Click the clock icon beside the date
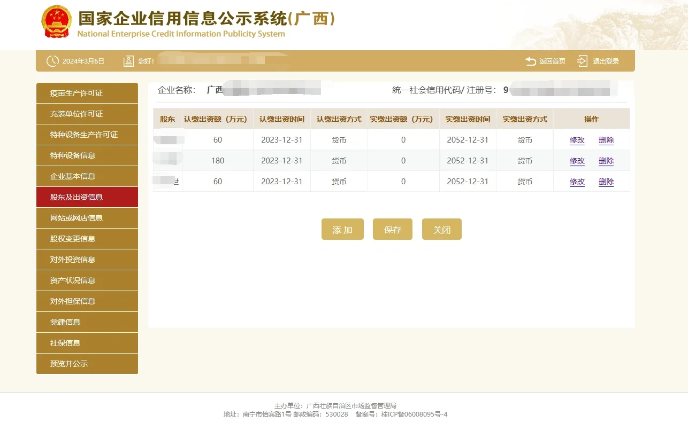The height and width of the screenshot is (423, 688). pyautogui.click(x=52, y=61)
